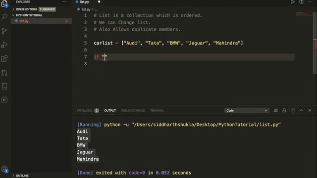Click the 'BMW' output line
The image size is (317, 178).
coord(81,145)
